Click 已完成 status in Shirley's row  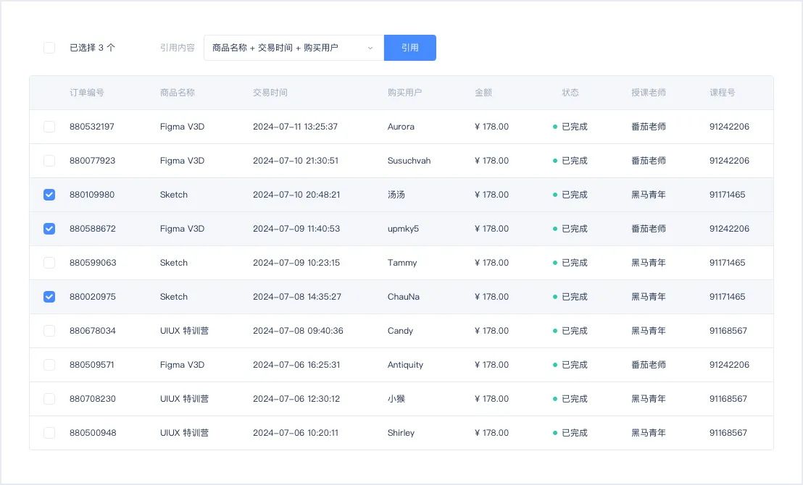tap(575, 433)
